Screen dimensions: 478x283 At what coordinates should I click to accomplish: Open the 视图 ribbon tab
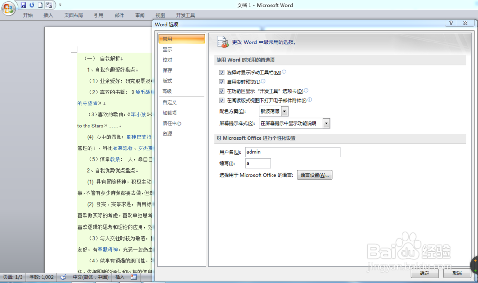tap(160, 15)
